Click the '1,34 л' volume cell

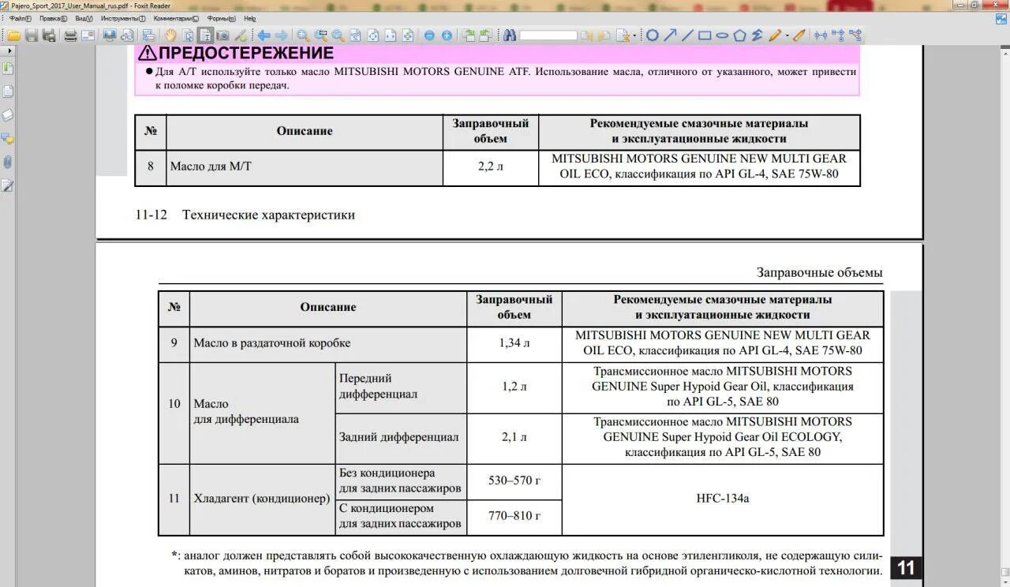pyautogui.click(x=514, y=343)
